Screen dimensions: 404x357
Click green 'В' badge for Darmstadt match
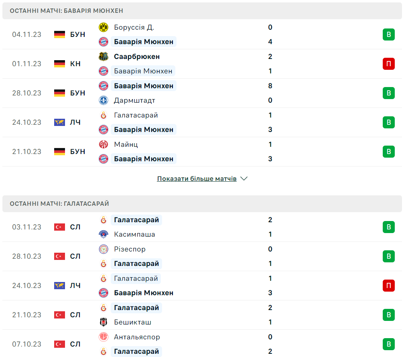click(x=388, y=93)
